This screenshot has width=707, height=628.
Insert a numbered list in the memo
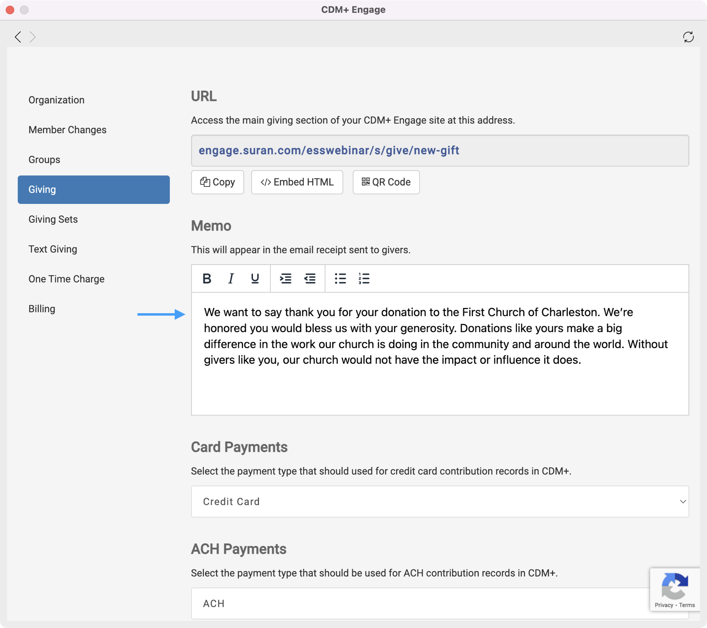coord(364,278)
